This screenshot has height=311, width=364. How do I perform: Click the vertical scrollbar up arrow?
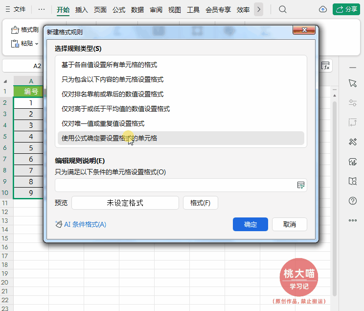coord(335,96)
